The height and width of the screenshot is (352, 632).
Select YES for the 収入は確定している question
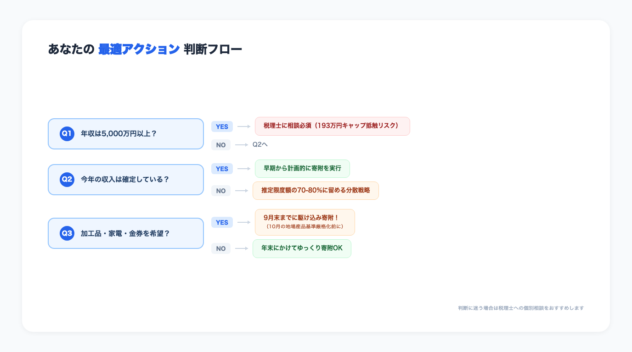(x=222, y=169)
